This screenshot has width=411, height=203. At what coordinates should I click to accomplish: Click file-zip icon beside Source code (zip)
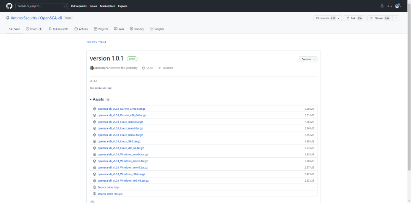tap(95, 187)
